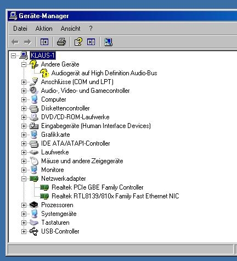The height and width of the screenshot is (261, 237).
Task: Scan for hardware changes toolbar icon
Action: (108, 42)
